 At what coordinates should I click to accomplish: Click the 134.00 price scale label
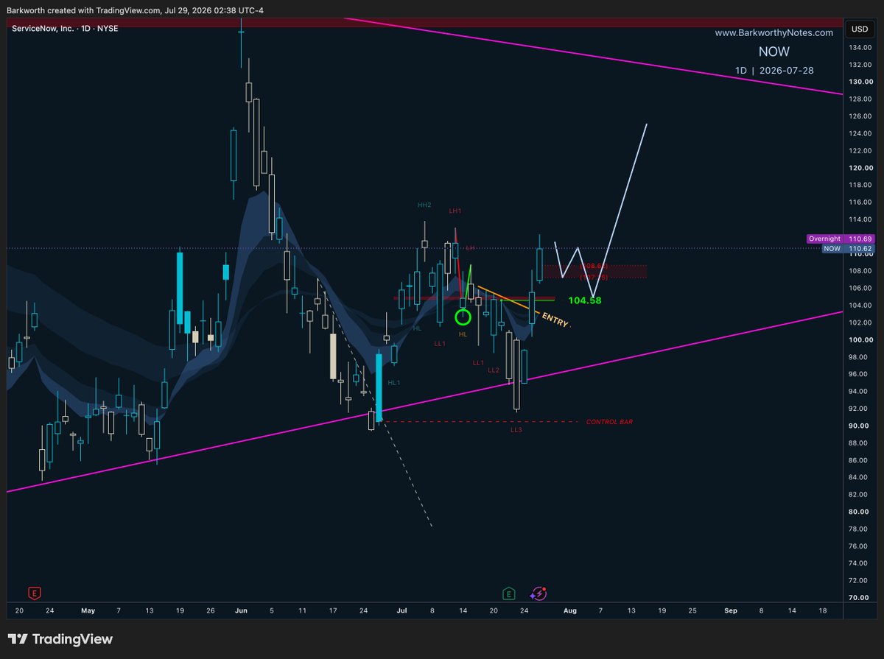pos(859,48)
